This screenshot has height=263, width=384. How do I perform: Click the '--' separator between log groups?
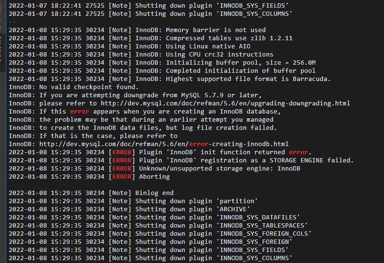[12, 22]
